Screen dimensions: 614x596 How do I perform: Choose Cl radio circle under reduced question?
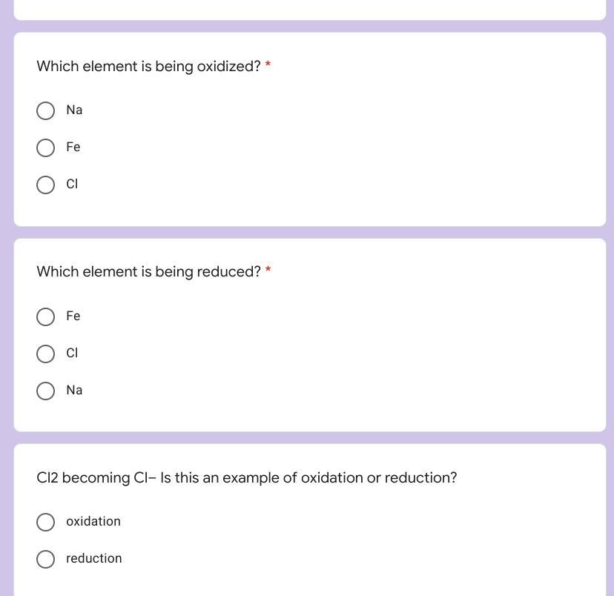45,354
